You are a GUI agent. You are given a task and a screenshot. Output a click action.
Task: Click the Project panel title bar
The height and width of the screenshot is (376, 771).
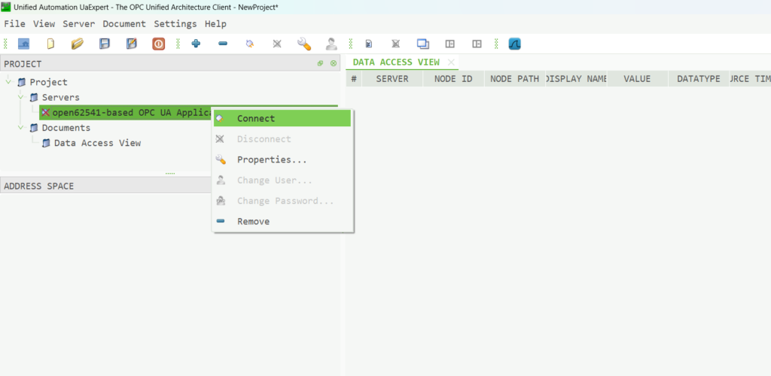[170, 63]
